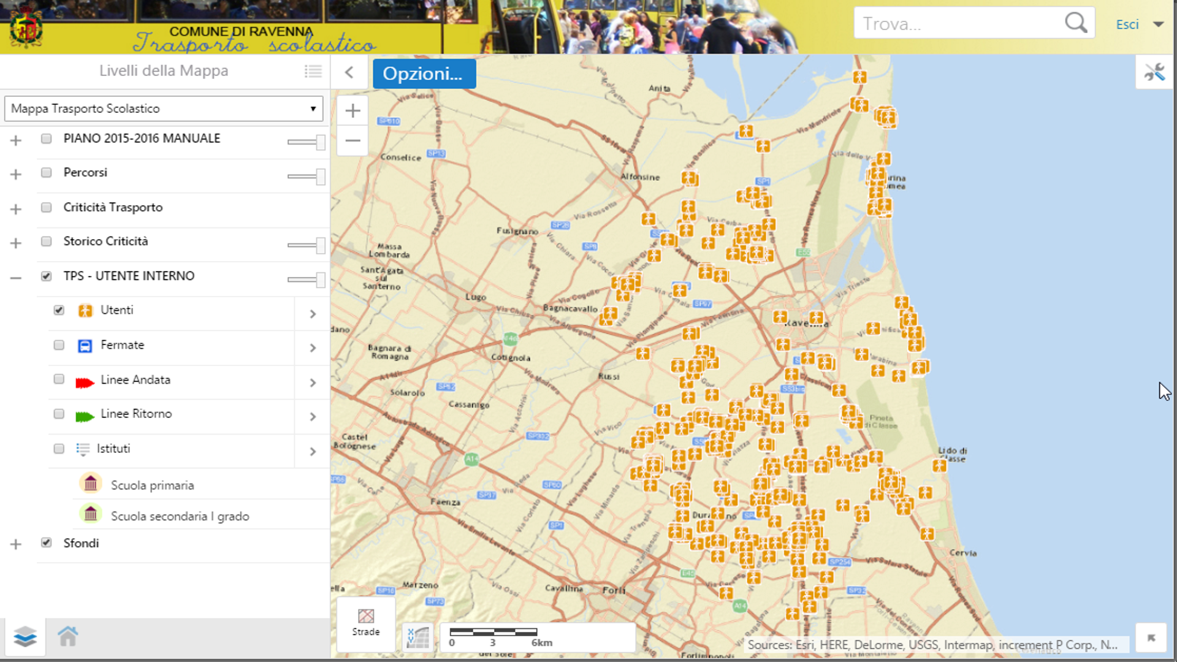The height and width of the screenshot is (662, 1177).
Task: Click the Esci logout link
Action: pos(1127,25)
